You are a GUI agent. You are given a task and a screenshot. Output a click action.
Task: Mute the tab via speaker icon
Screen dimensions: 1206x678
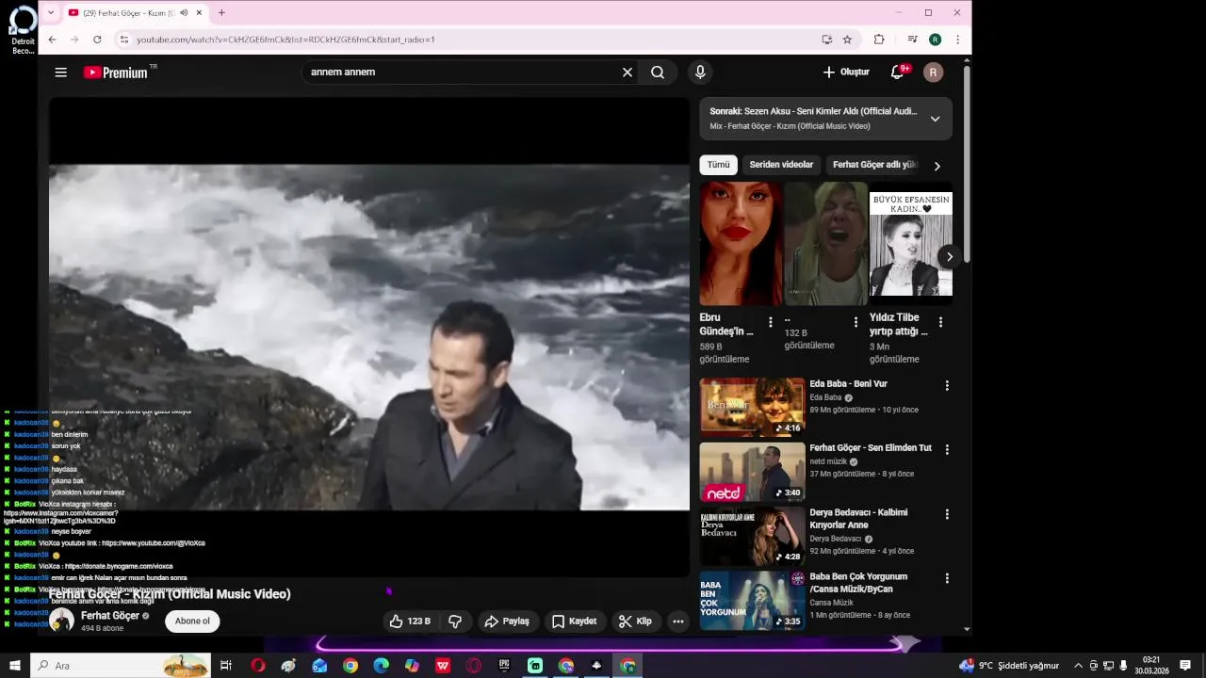pos(184,13)
